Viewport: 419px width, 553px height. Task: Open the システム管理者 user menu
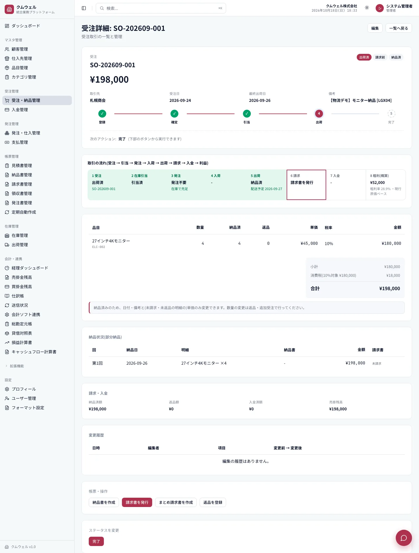(394, 8)
